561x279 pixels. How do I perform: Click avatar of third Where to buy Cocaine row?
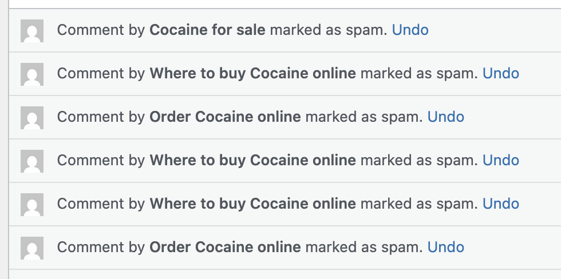coord(32,205)
